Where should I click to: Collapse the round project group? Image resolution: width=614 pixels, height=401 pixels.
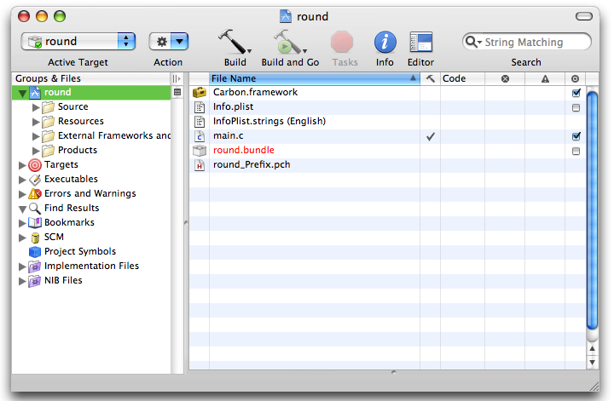(22, 93)
